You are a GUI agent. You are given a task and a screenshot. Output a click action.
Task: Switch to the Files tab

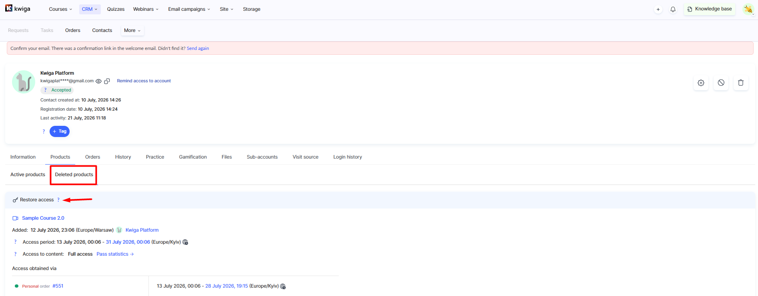point(227,157)
